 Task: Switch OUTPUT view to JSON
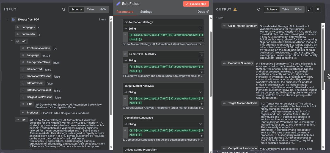tap(298, 9)
